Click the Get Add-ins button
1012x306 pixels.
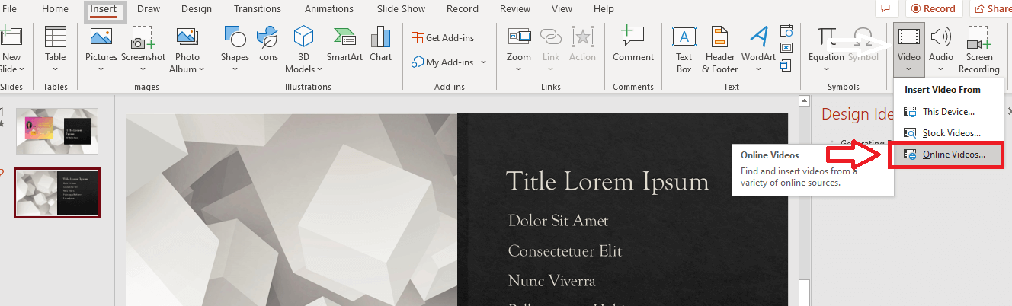pyautogui.click(x=443, y=37)
